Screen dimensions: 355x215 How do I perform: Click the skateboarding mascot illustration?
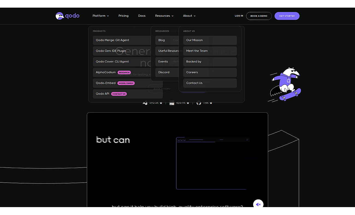[284, 84]
